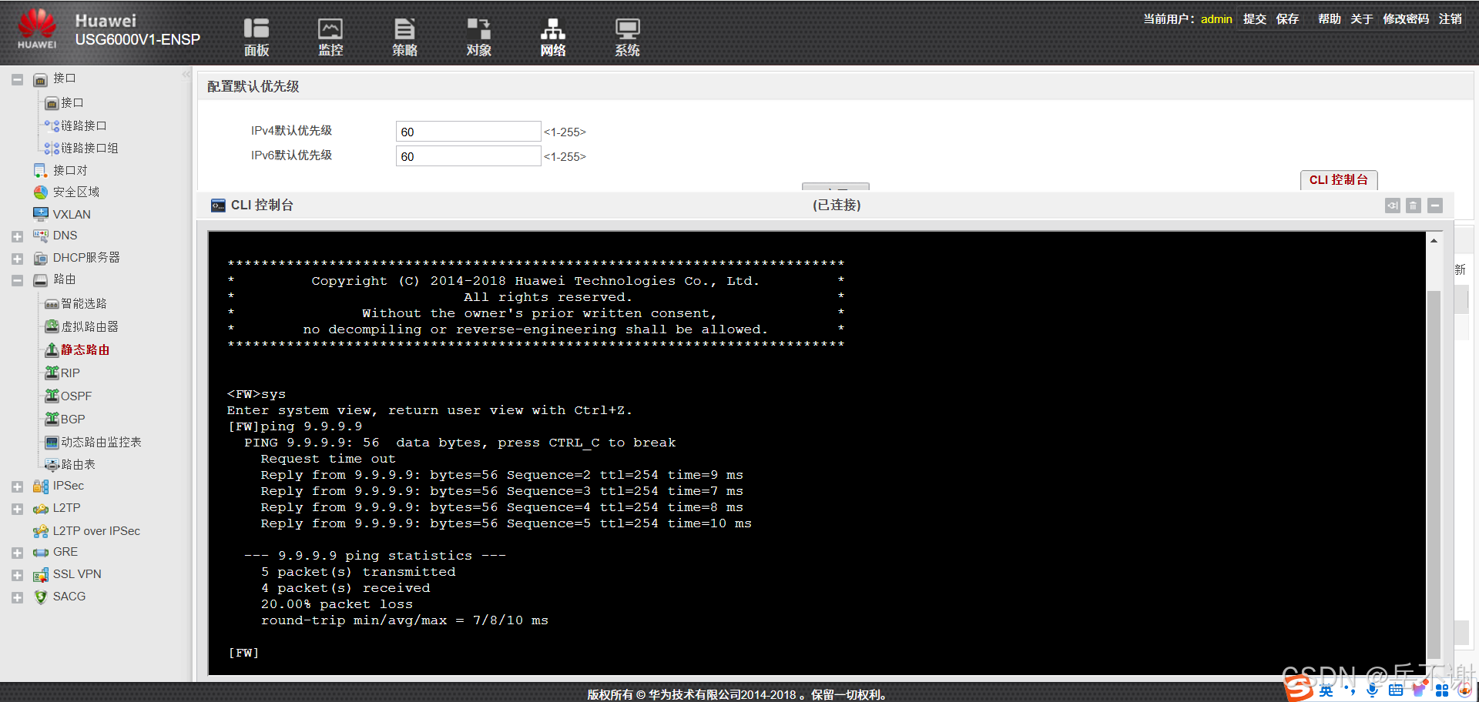
Task: Click the L2TP icon
Action: [41, 508]
